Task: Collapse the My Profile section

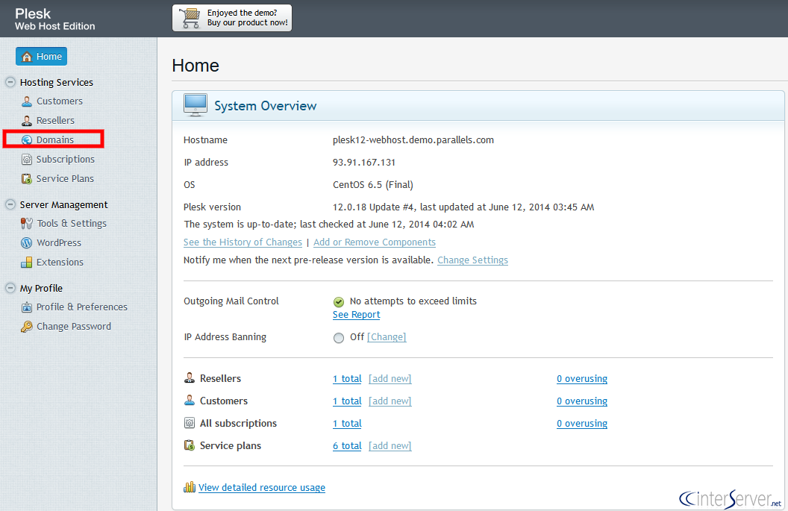Action: [x=9, y=288]
